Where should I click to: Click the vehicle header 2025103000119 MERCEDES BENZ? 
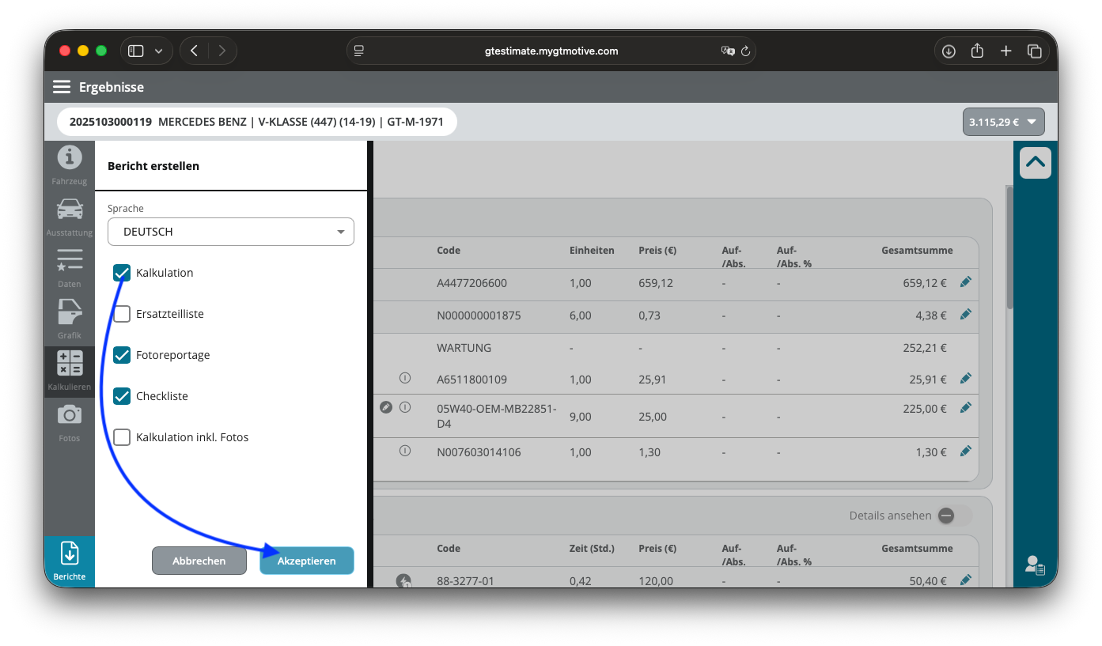pyautogui.click(x=257, y=122)
